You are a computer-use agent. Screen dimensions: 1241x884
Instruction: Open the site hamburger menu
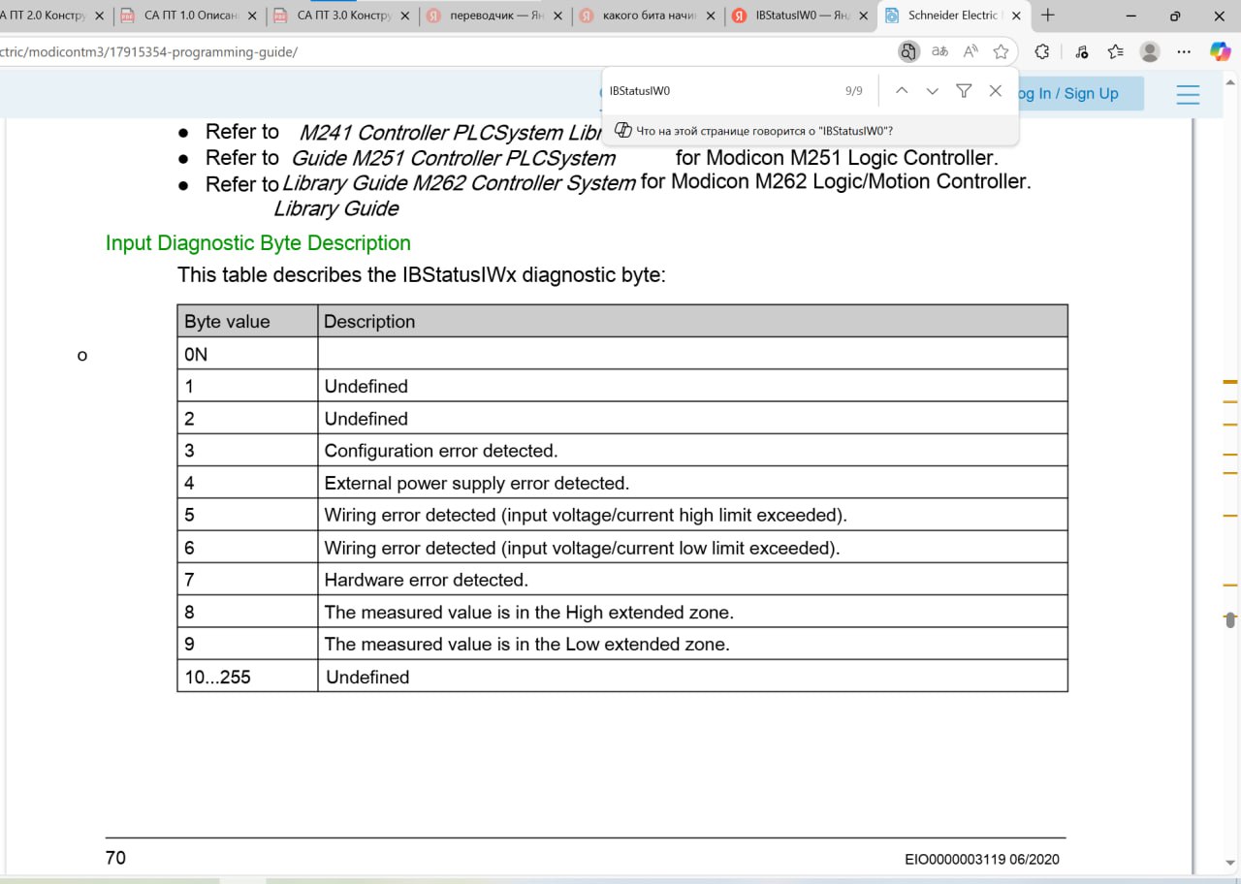(1188, 94)
